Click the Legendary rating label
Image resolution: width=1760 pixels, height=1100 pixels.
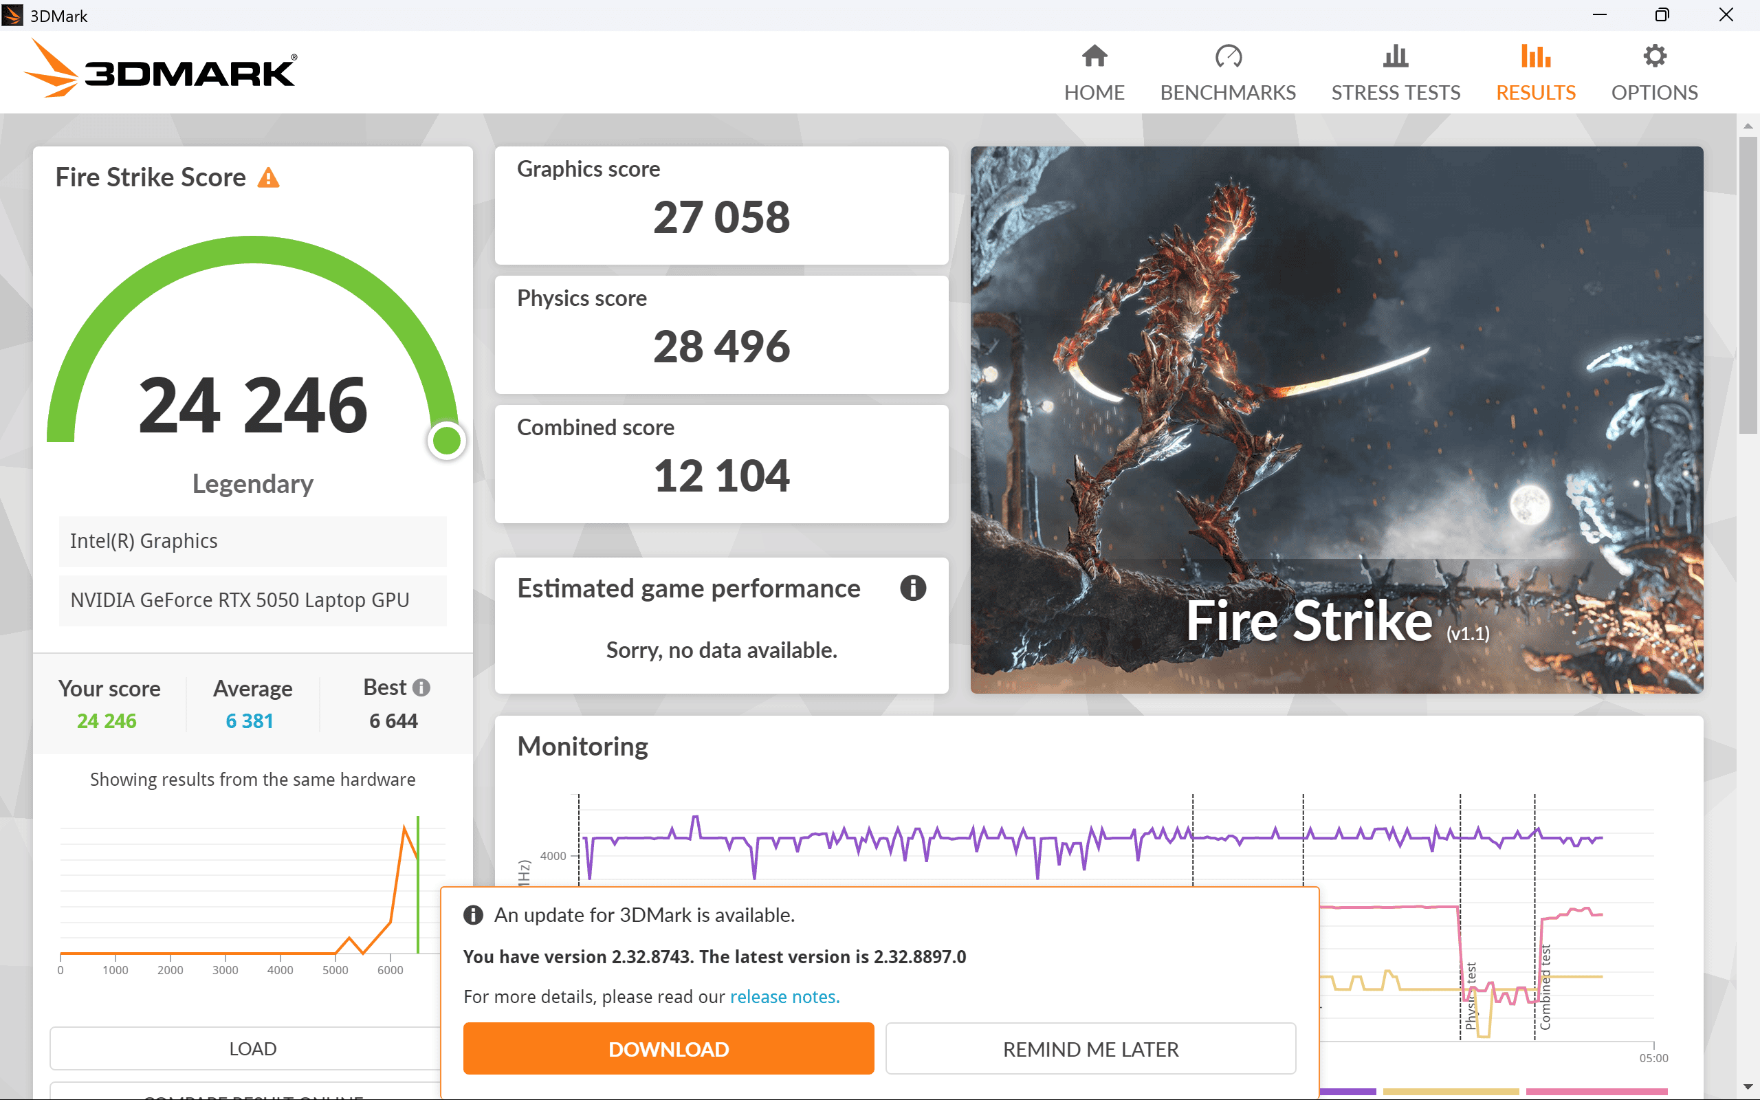click(252, 484)
